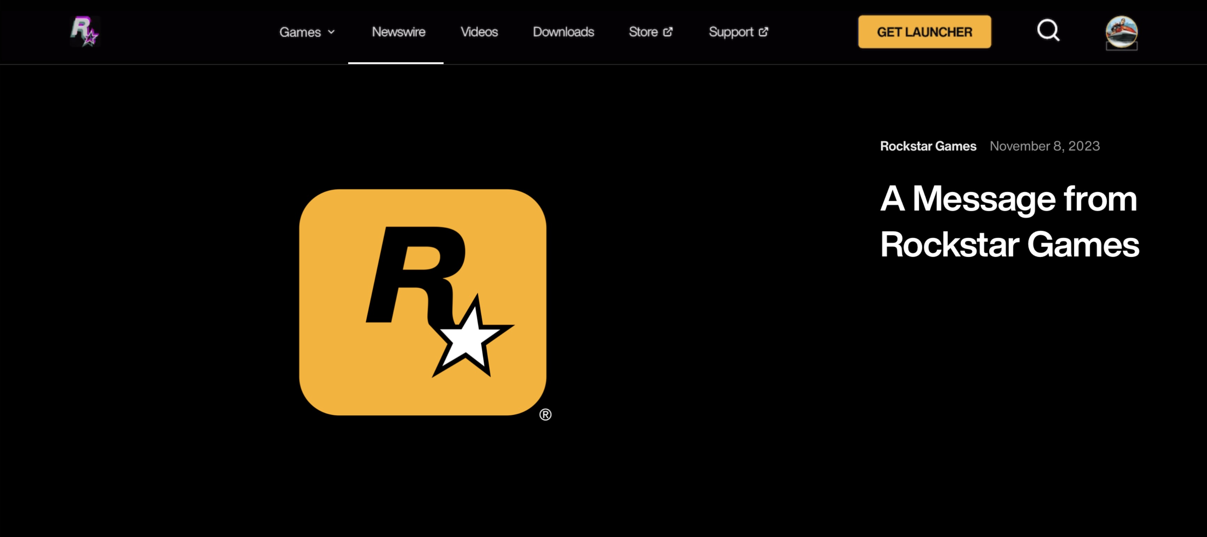
Task: Navigate to Downloads
Action: click(x=563, y=32)
